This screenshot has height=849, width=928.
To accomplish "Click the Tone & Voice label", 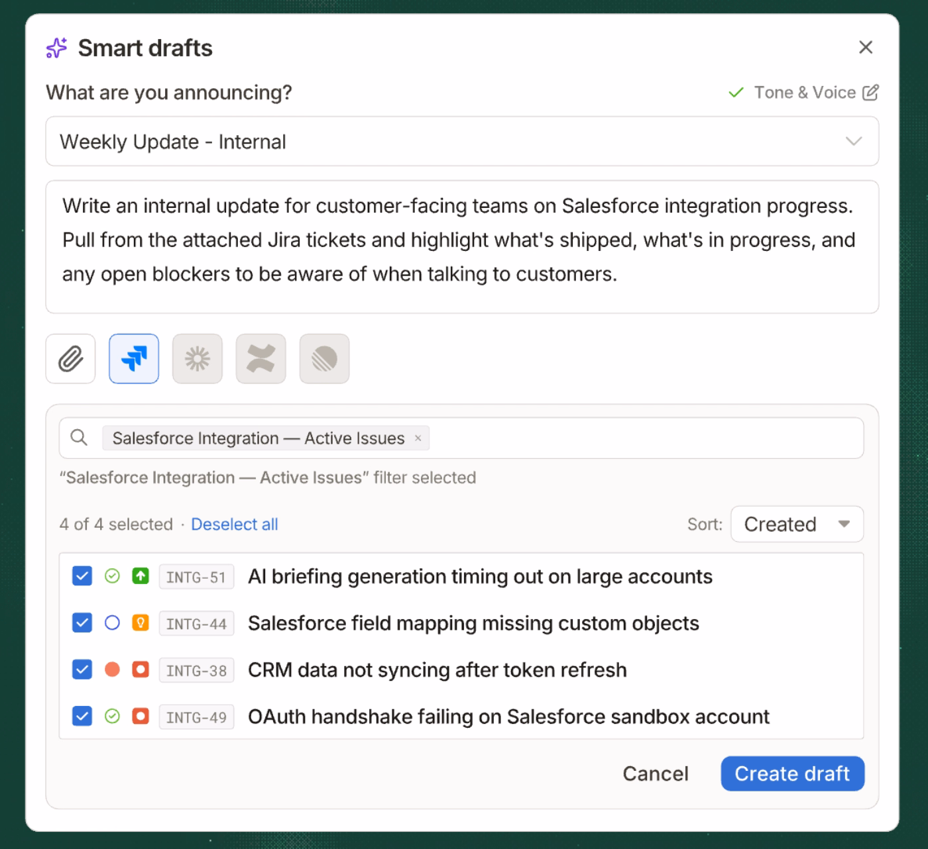I will [805, 92].
